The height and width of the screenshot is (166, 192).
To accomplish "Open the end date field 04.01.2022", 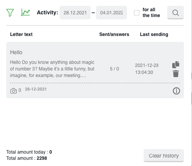I will pos(111,12).
